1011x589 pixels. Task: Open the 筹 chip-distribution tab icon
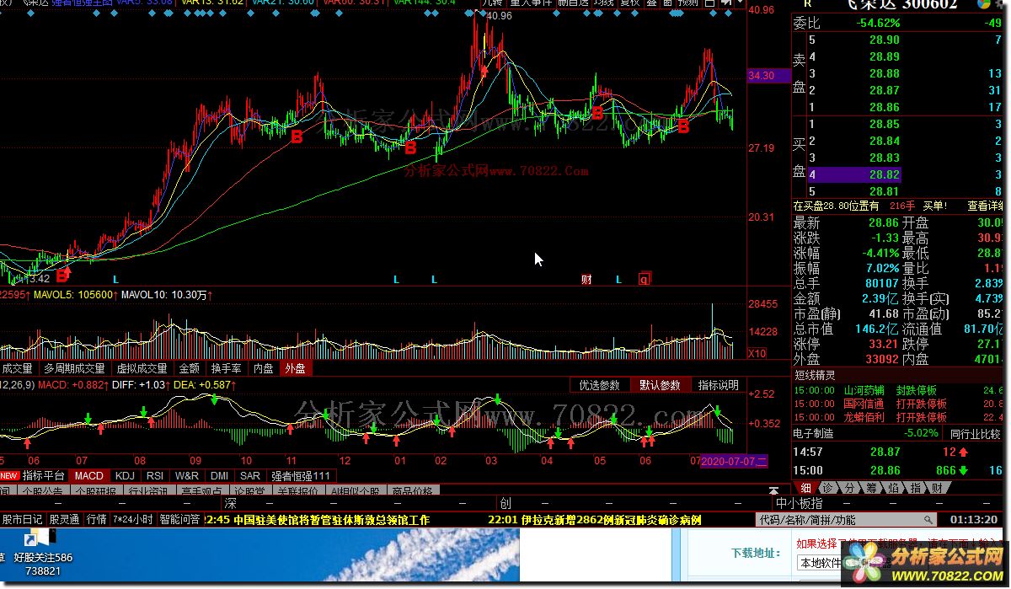(871, 488)
